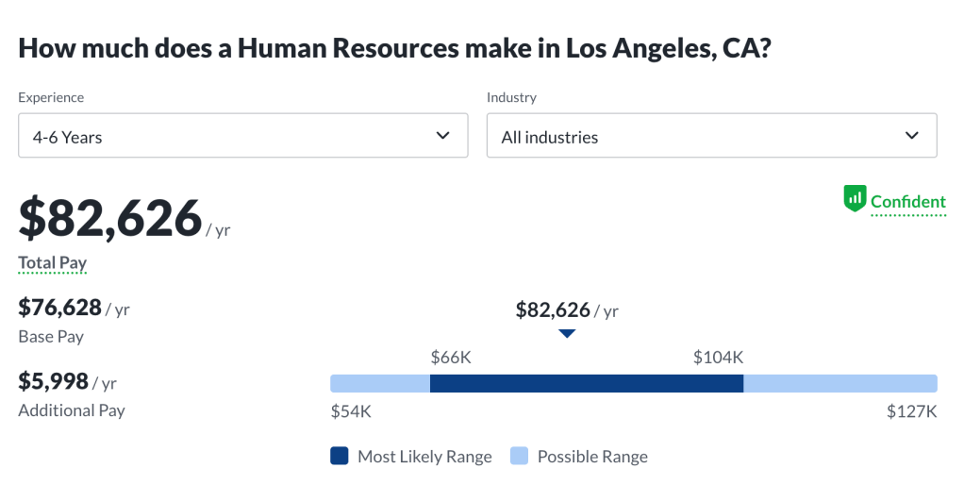Image resolution: width=964 pixels, height=485 pixels.
Task: Click the $5,998 additional pay amount
Action: (x=54, y=381)
